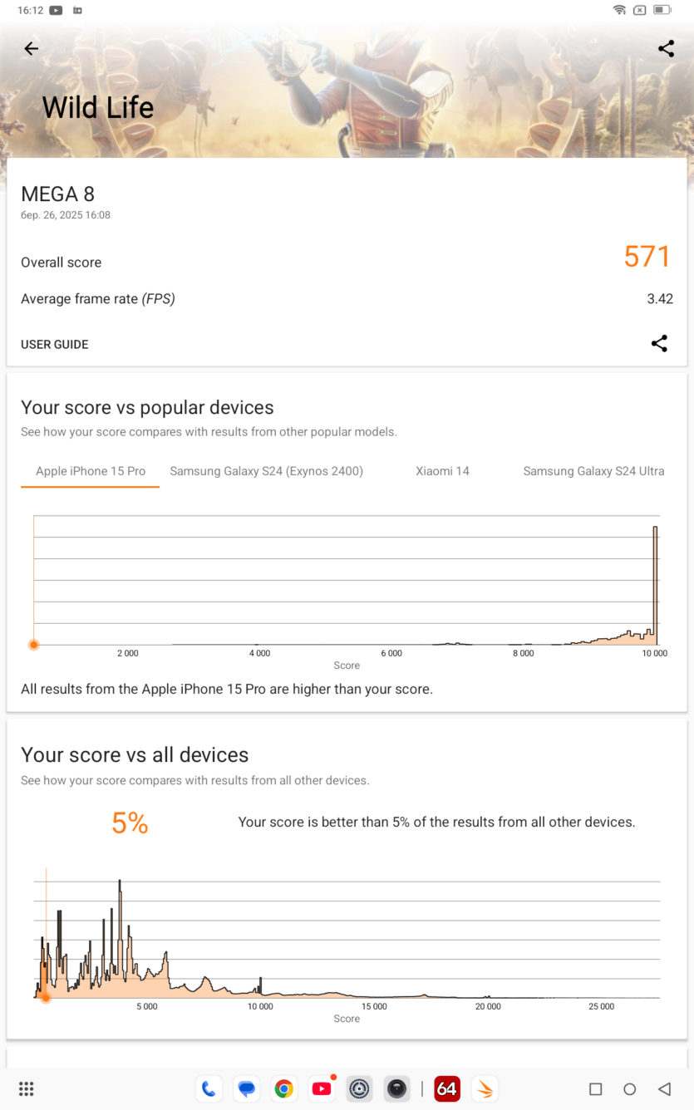Screen dimensions: 694x1110
Task: Launch the Camera app from dock
Action: click(397, 1088)
